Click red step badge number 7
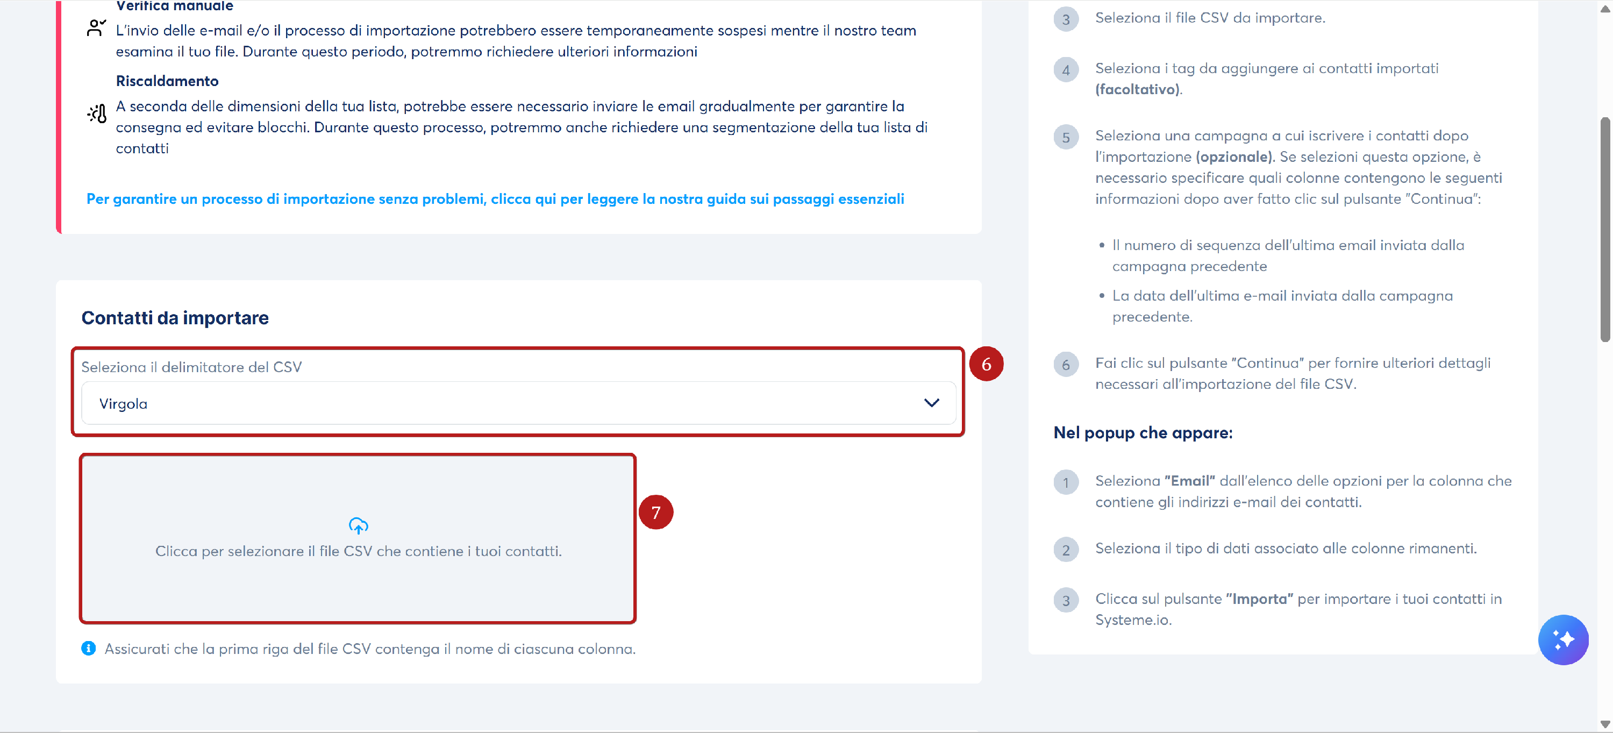The image size is (1613, 733). point(655,513)
